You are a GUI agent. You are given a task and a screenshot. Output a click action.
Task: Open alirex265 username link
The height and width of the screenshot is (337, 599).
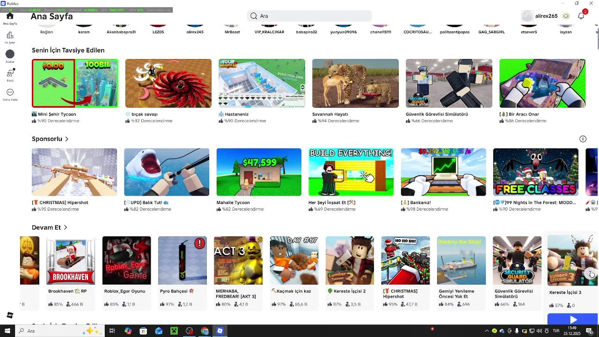click(546, 16)
